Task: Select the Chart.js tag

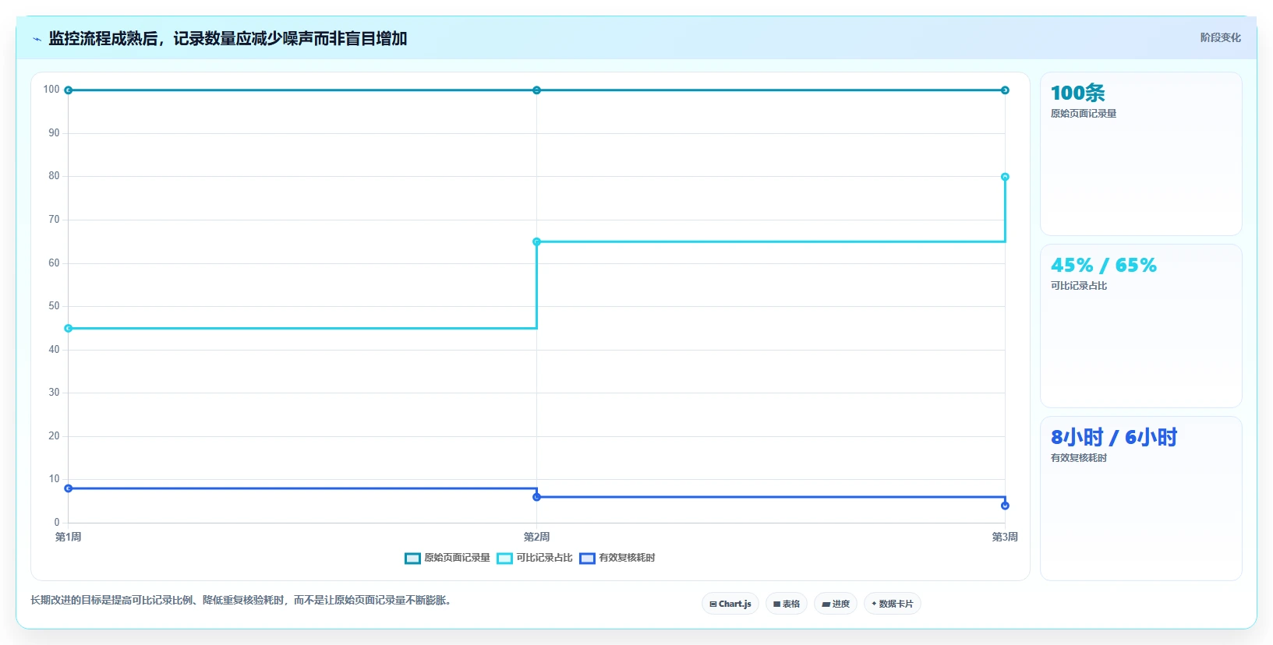Action: (730, 604)
